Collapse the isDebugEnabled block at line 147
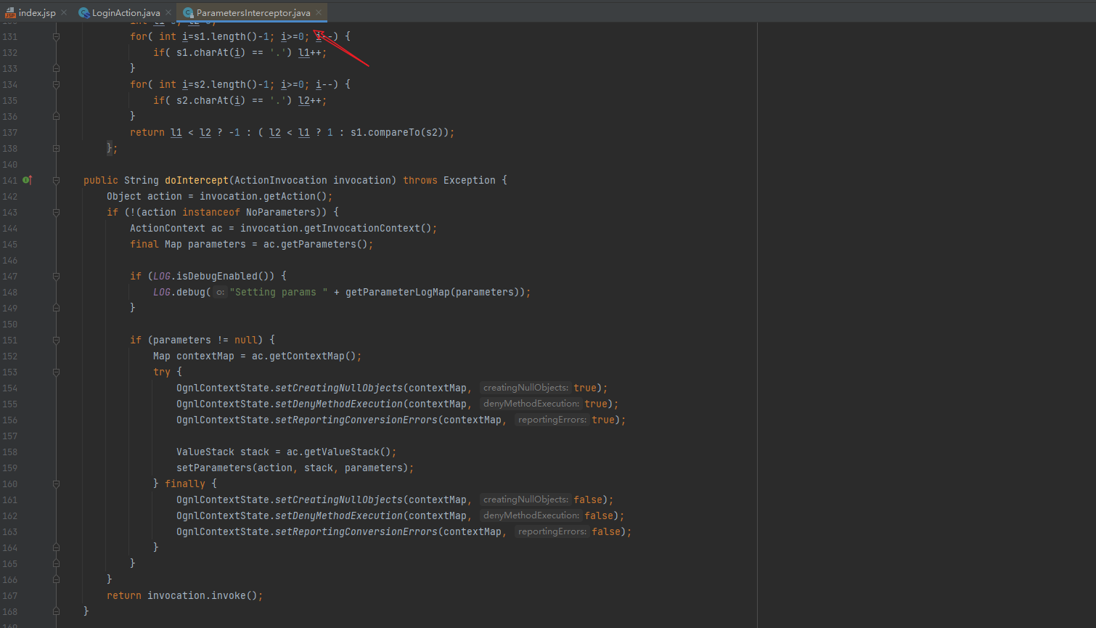 click(56, 276)
